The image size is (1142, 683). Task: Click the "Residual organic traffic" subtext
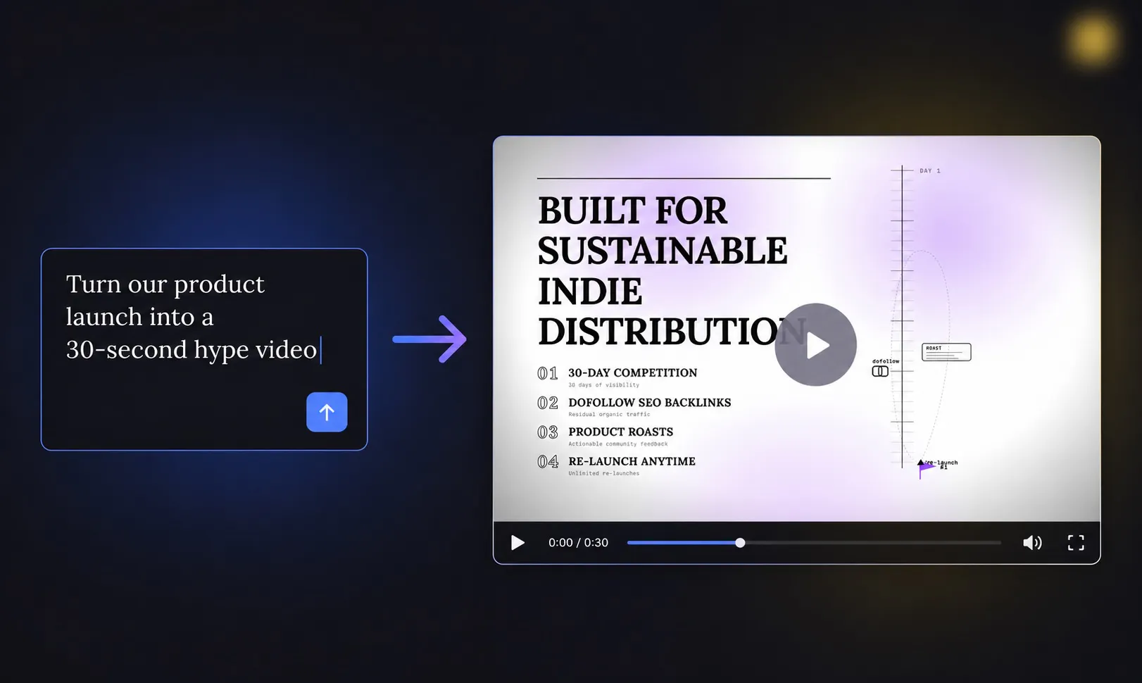coord(609,415)
